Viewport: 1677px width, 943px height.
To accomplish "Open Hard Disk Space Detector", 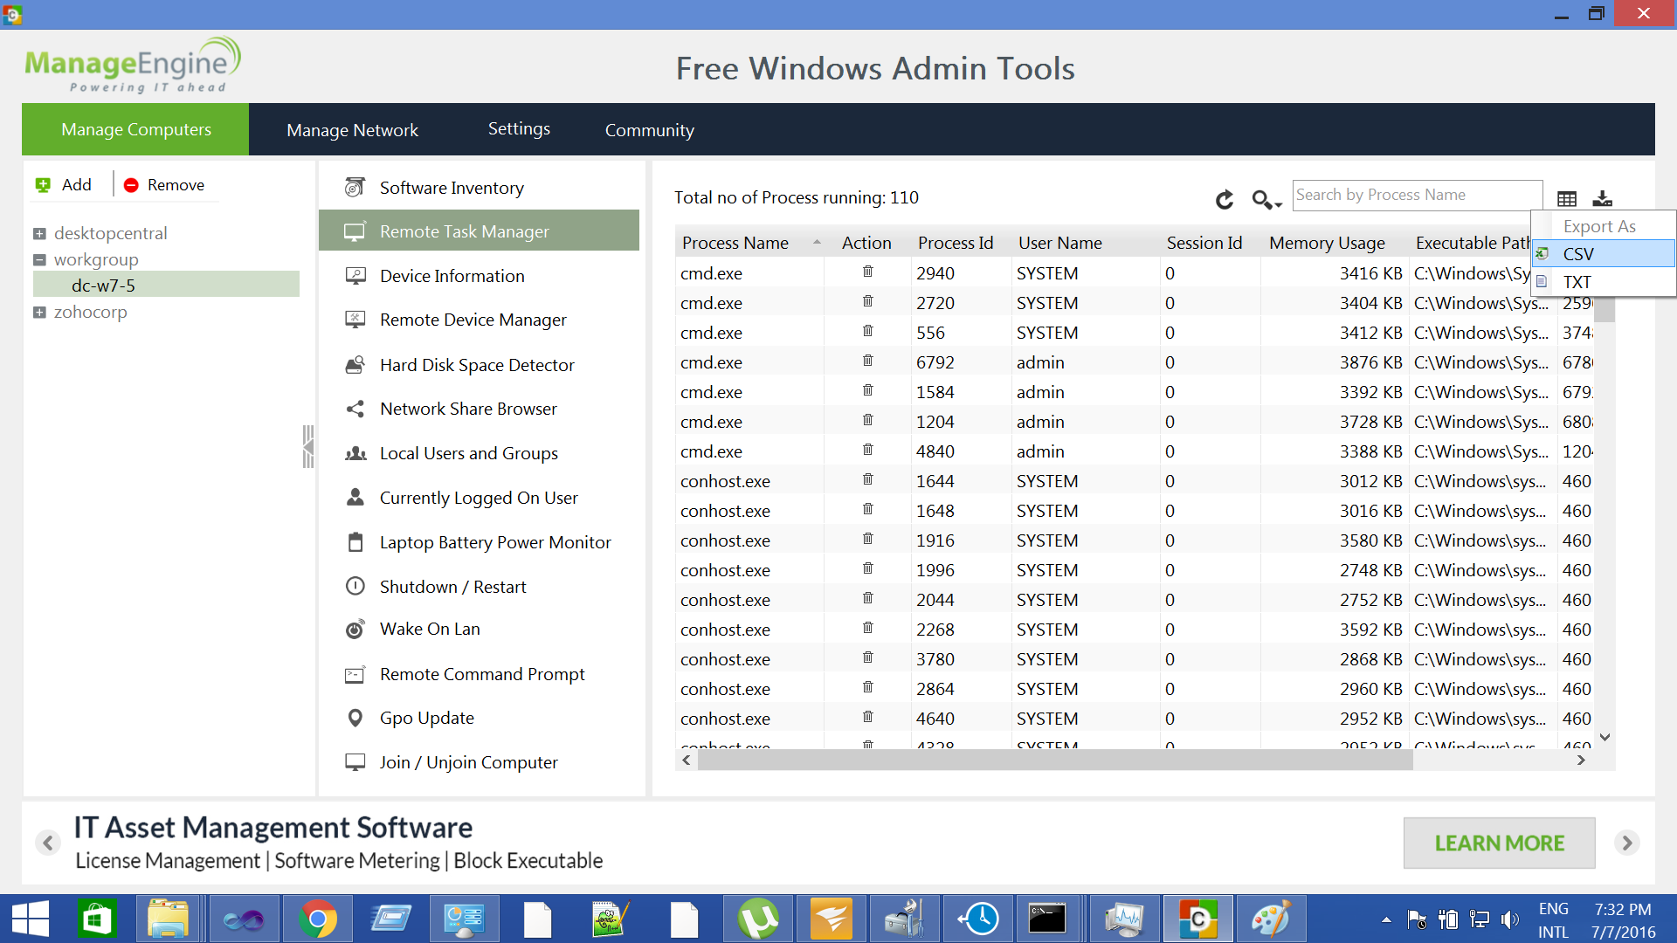I will pyautogui.click(x=479, y=365).
